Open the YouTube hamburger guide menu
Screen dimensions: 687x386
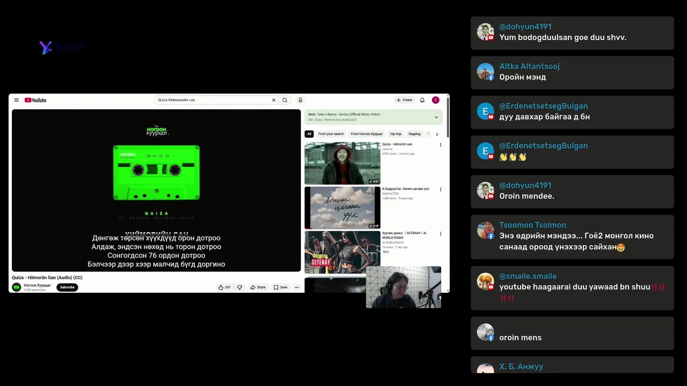point(17,100)
